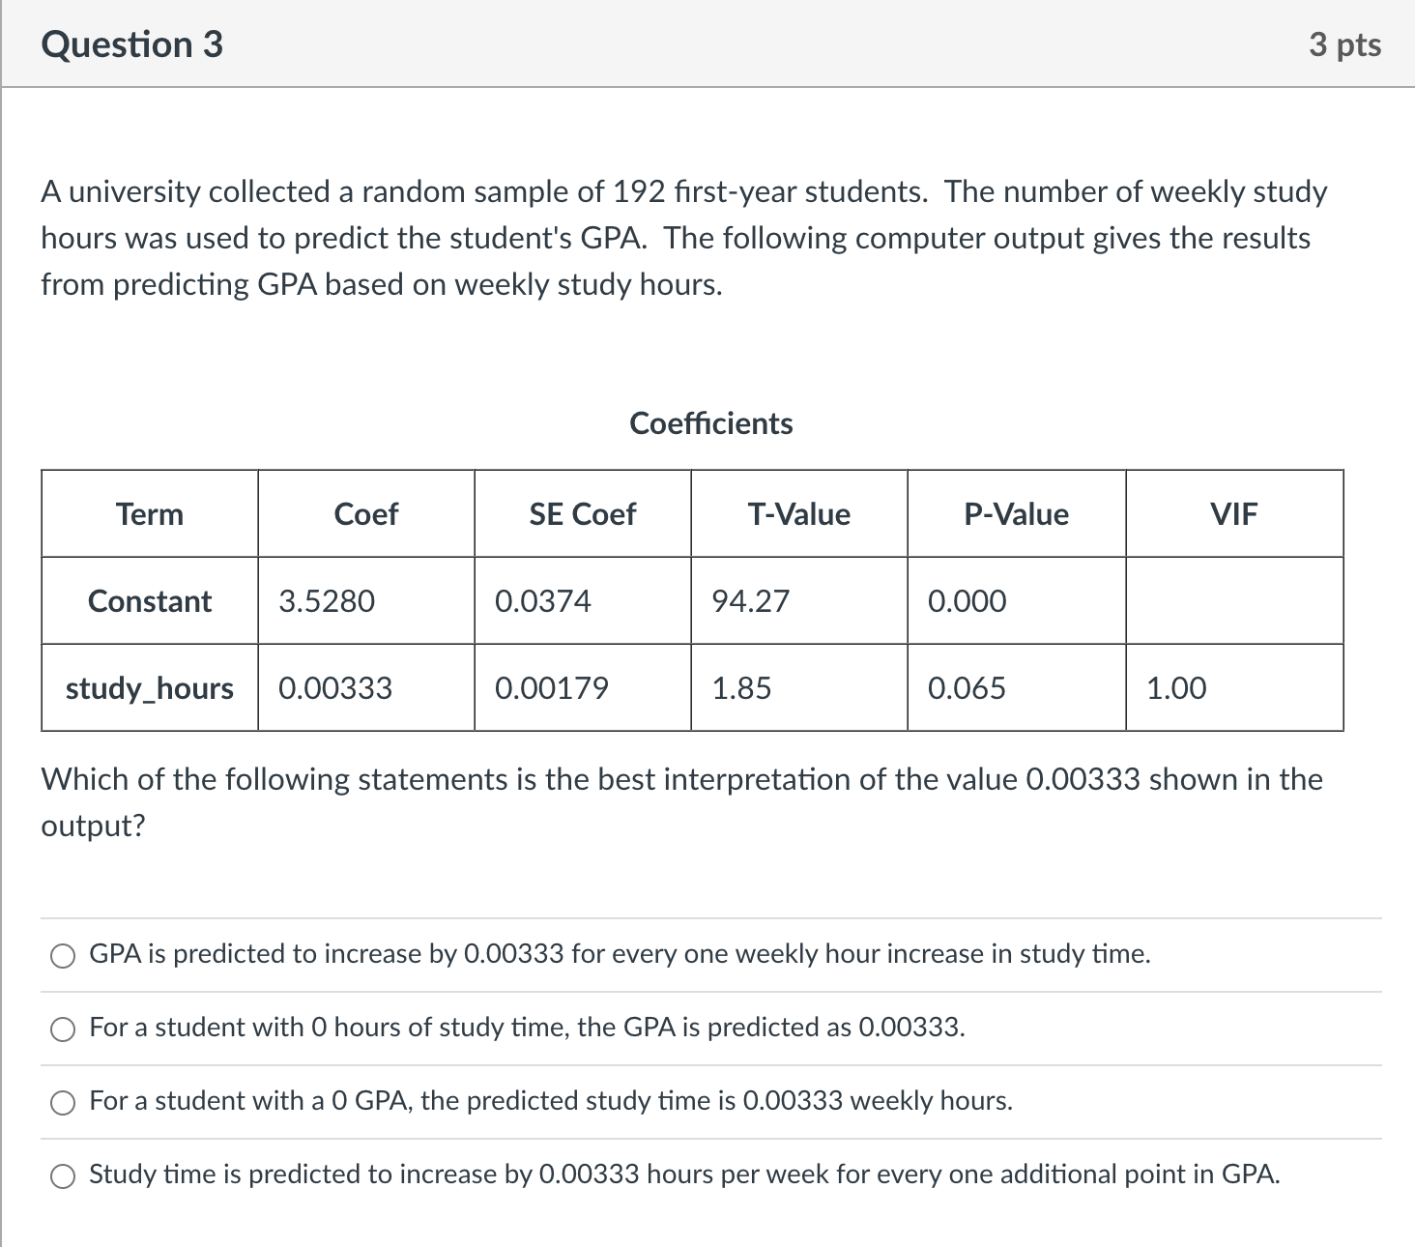Pick the study time increases per GPA point option

(62, 1175)
